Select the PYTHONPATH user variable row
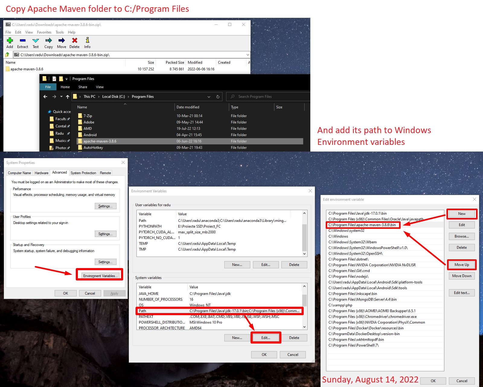Screen dimensions: 483x387 (219, 226)
